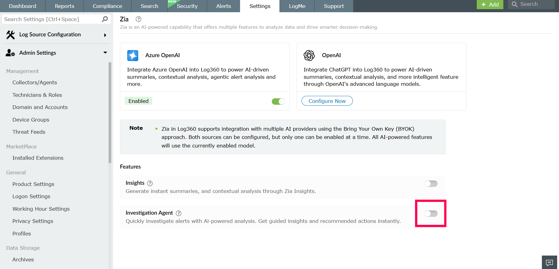Open Installed Extensions
Viewport: 559px width, 269px height.
click(38, 158)
